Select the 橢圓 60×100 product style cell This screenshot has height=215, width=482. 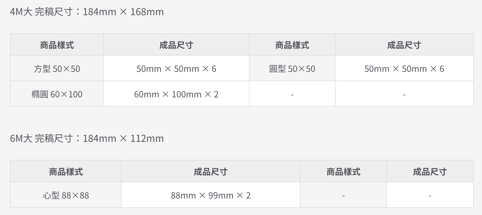[57, 94]
